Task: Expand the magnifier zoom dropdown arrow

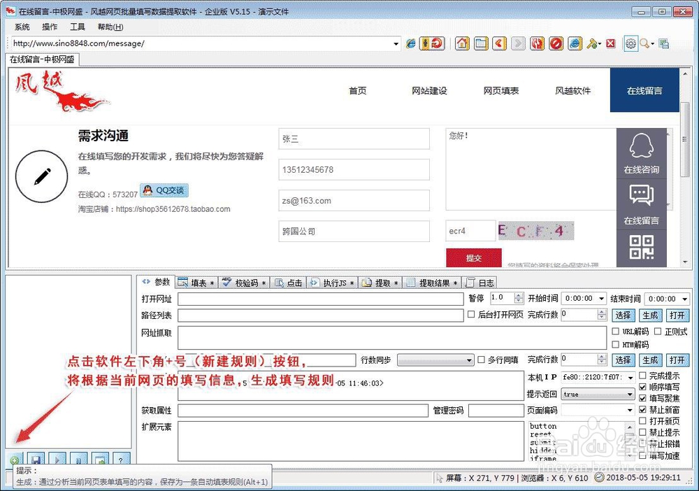Action: (x=653, y=43)
